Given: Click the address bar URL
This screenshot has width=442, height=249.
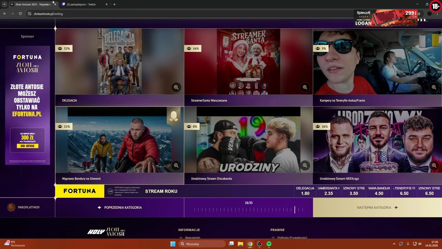Looking at the screenshot, I should pos(48,14).
